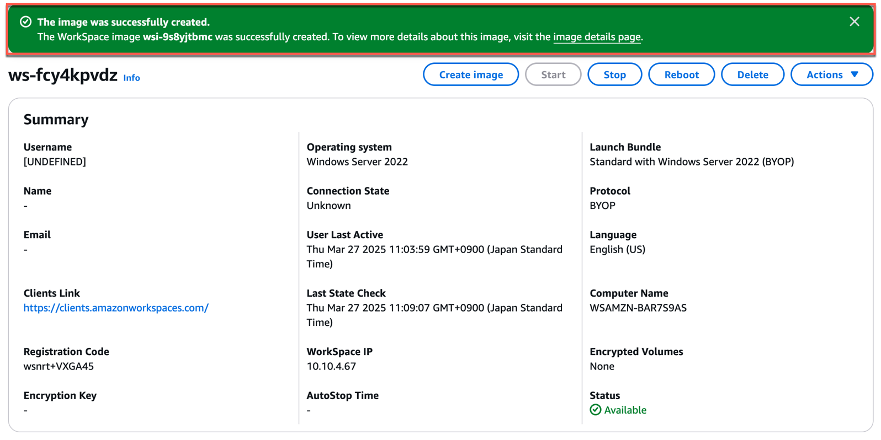The height and width of the screenshot is (440, 881).
Task: Expand the Actions dropdown
Action: pos(832,74)
